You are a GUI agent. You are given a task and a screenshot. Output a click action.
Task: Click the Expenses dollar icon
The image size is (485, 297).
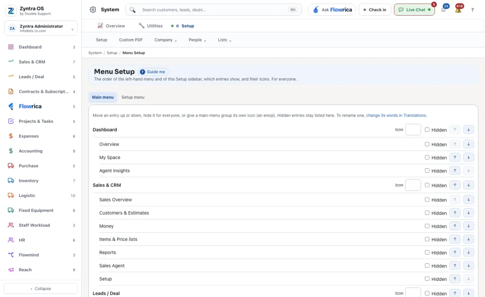click(x=11, y=136)
